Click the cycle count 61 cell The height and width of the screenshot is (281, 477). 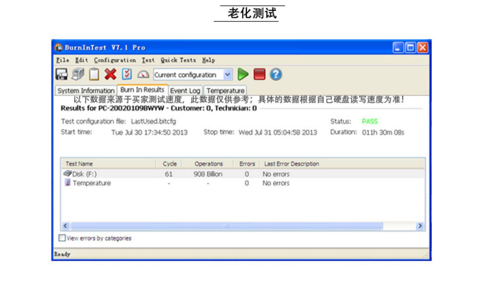pos(169,174)
